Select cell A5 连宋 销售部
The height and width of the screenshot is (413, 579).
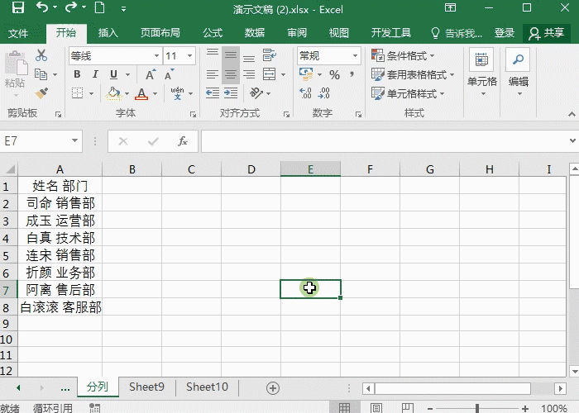[60, 255]
